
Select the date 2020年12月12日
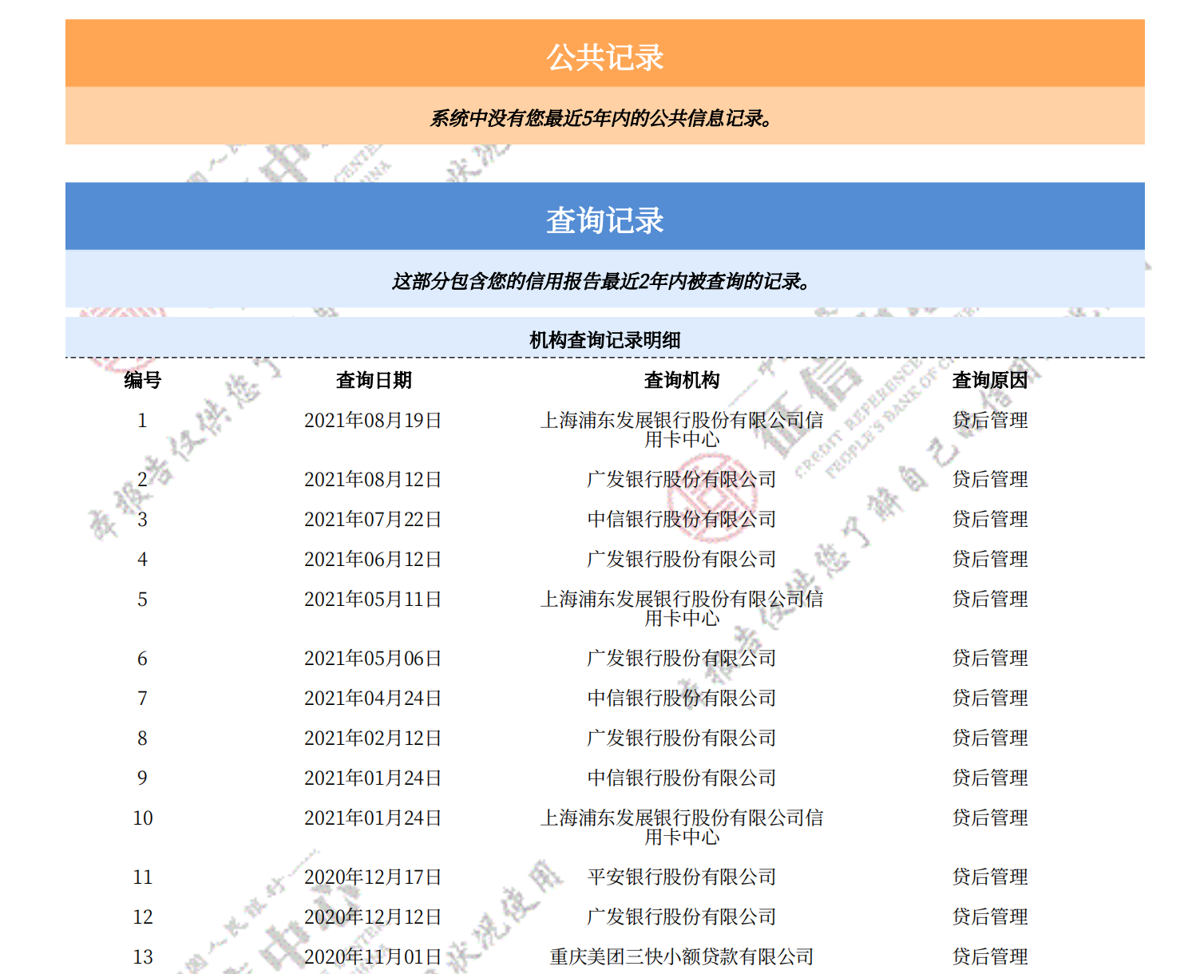pos(373,917)
